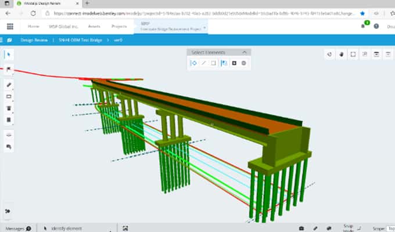Open the apps grid launcher
This screenshot has height=232, width=395.
point(10,26)
